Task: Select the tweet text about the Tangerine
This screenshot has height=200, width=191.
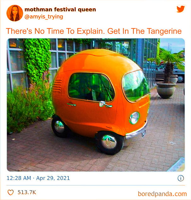Action: point(94,31)
